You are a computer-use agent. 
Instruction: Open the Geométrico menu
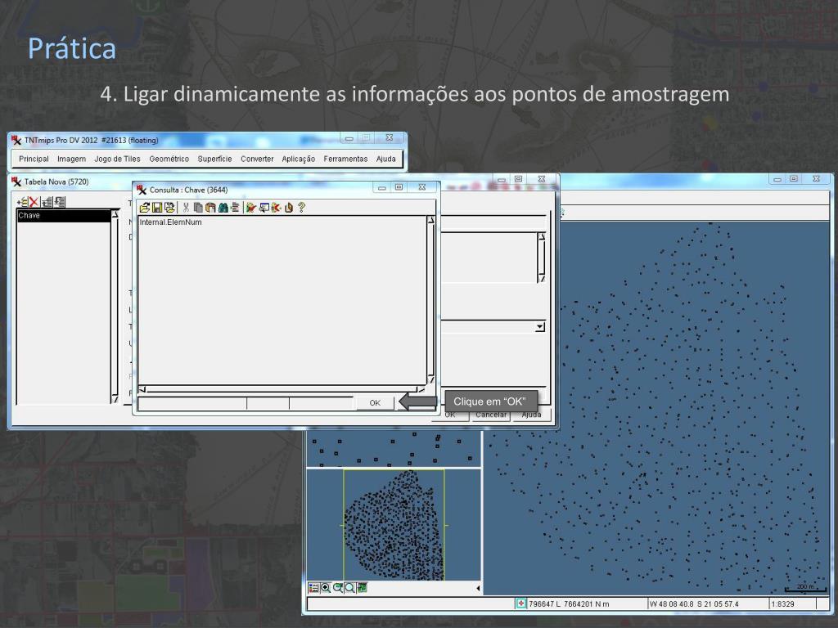coord(169,159)
